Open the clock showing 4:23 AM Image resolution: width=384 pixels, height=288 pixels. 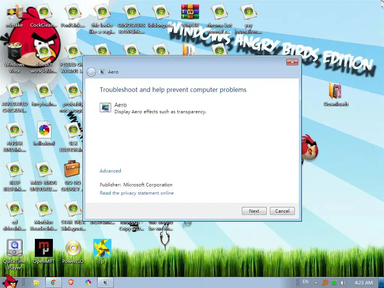click(364, 283)
